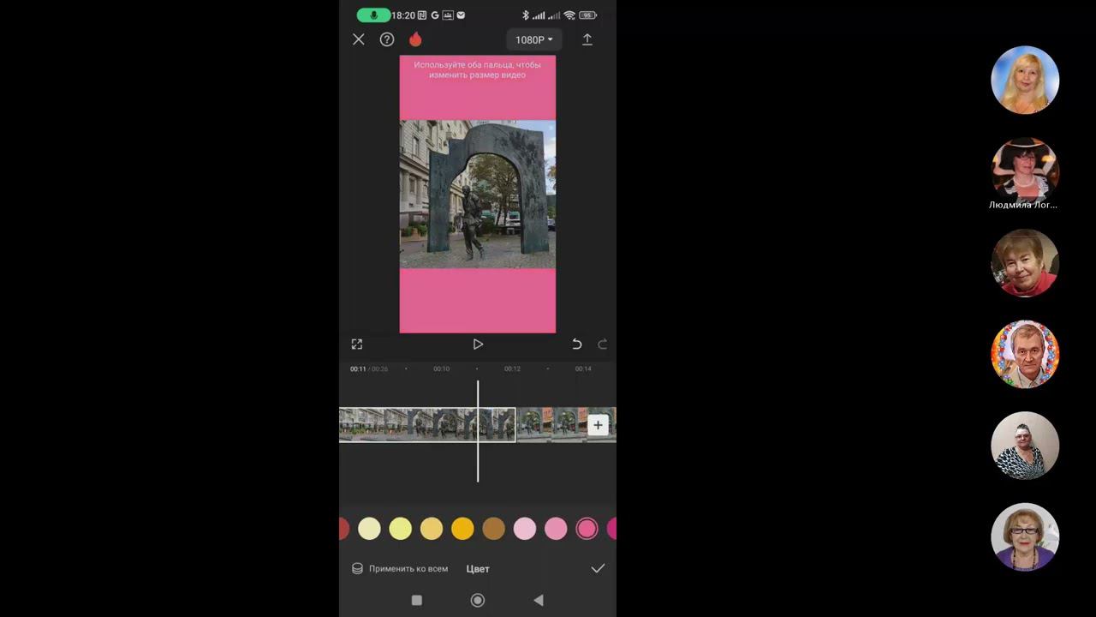Click the arch monument video preview
Screen dimensions: 1096x617
478,195
